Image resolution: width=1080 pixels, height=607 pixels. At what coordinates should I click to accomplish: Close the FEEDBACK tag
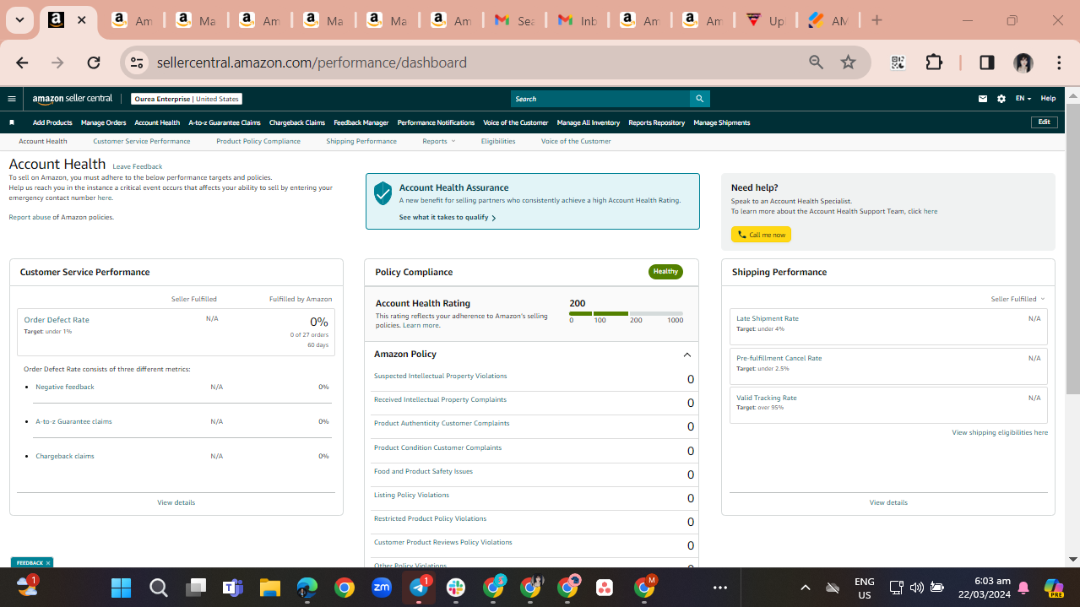pos(48,563)
